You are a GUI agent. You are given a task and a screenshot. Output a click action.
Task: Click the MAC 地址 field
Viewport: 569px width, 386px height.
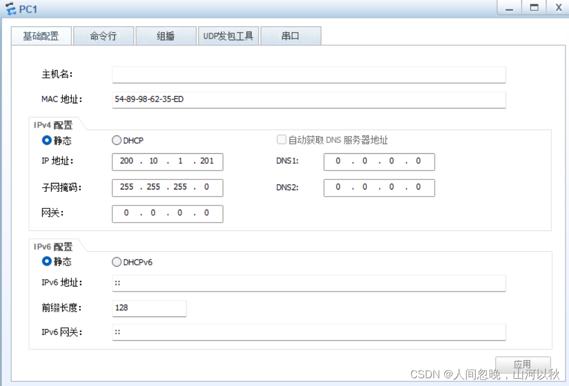point(309,100)
